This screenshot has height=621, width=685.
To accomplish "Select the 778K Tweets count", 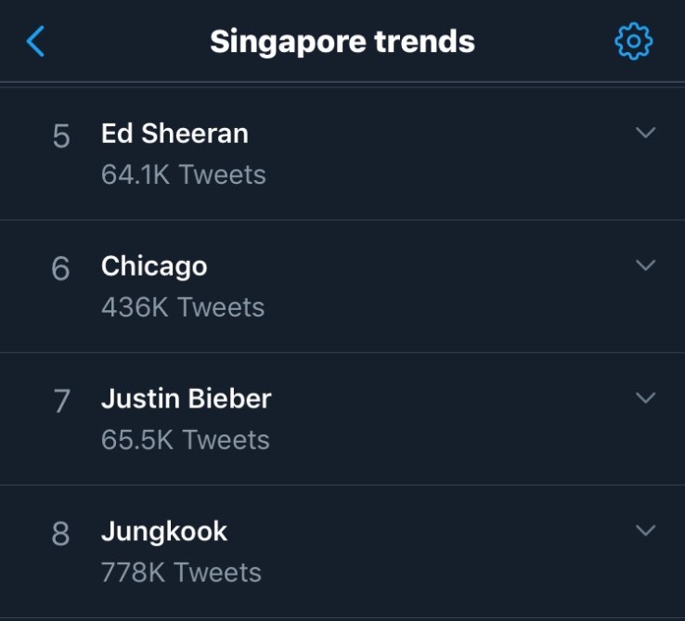I will pos(181,573).
